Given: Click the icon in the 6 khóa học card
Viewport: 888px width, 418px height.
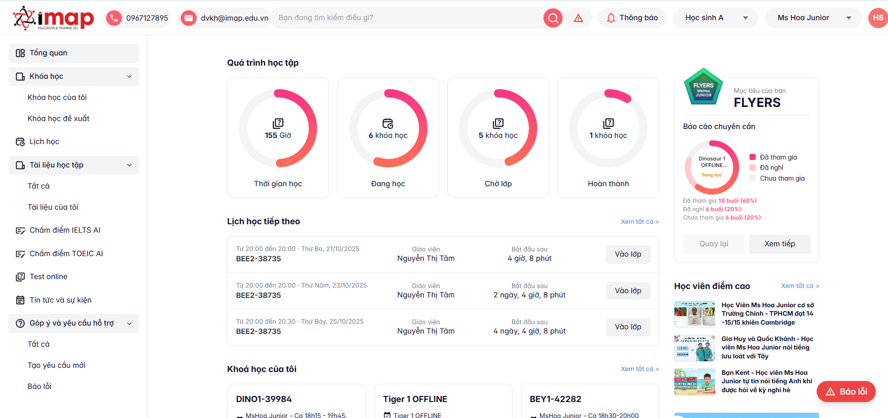Looking at the screenshot, I should (388, 123).
